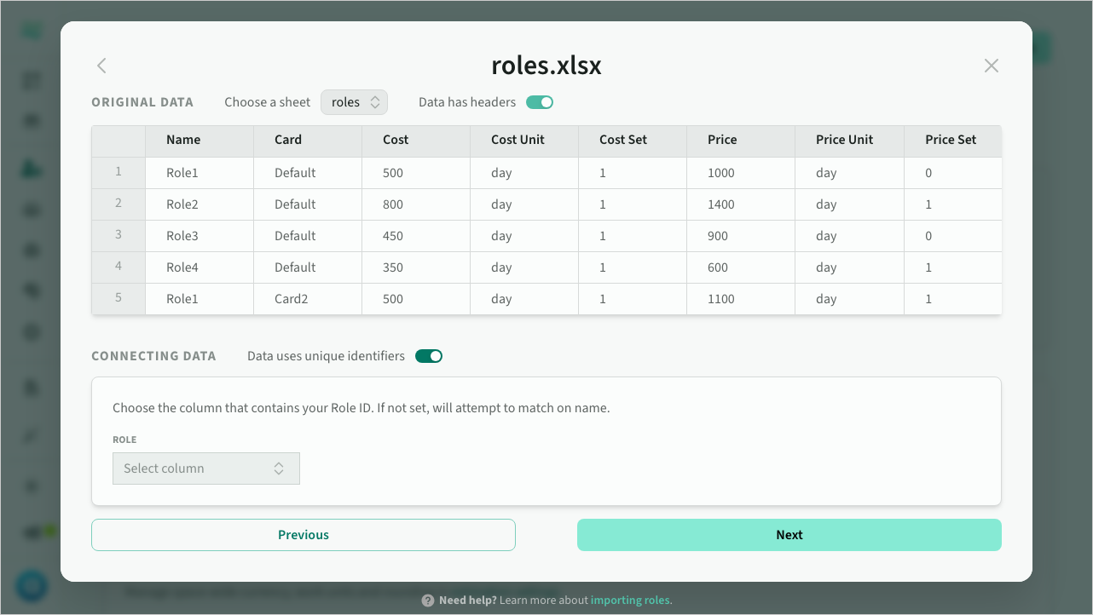Click the Card2 cell in row 5

coord(292,299)
